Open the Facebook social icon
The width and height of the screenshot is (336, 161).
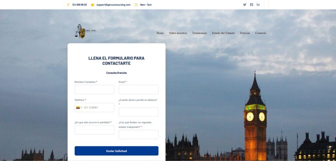click(x=252, y=5)
